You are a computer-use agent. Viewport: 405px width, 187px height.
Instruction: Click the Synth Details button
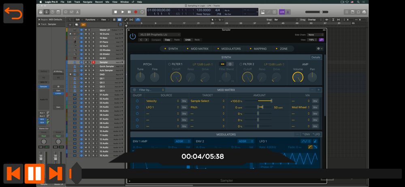point(315,57)
